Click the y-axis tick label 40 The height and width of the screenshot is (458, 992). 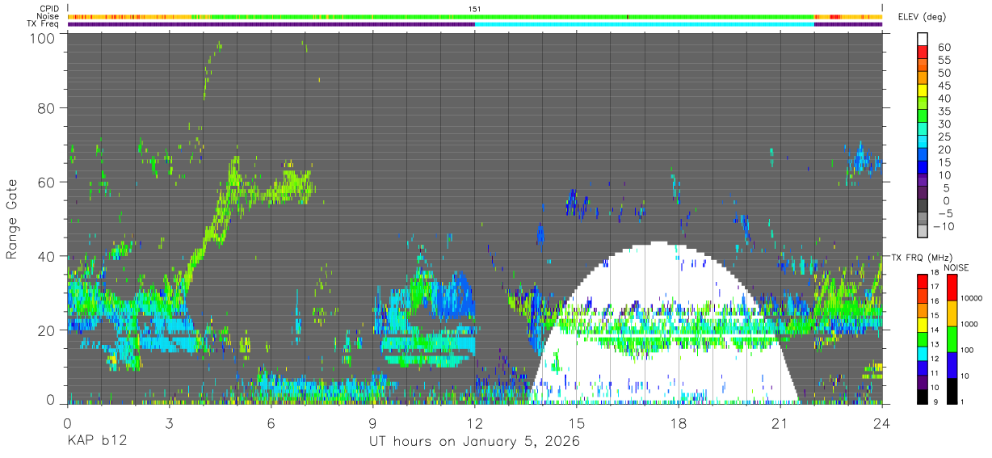click(48, 256)
